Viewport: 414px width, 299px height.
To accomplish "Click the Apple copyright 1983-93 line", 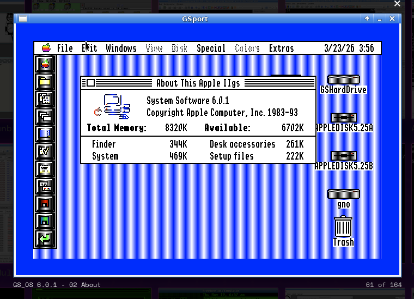I will pyautogui.click(x=222, y=113).
